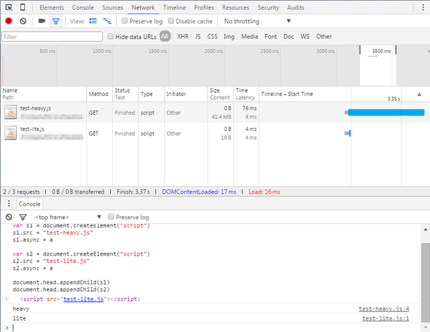Open the Resources tab

[236, 7]
